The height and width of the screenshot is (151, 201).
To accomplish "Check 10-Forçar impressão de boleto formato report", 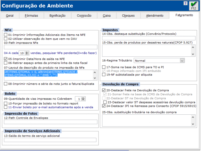I will (x=6, y=103).
